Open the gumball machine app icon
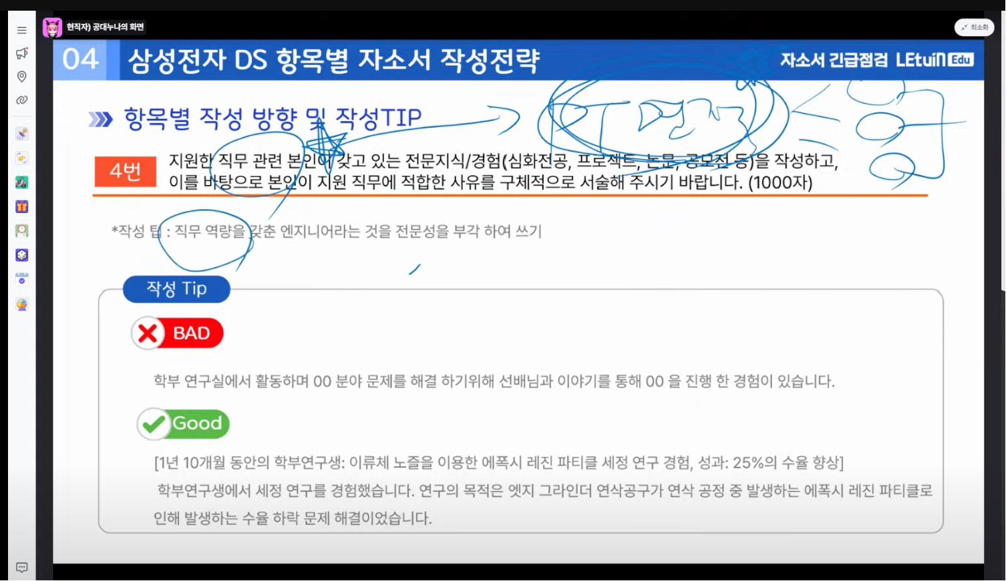Viewport: 1006px width, 581px height. pos(22,305)
